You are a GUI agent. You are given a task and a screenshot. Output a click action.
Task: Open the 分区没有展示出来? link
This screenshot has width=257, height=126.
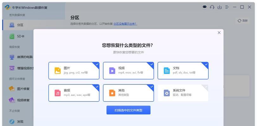[125, 24]
